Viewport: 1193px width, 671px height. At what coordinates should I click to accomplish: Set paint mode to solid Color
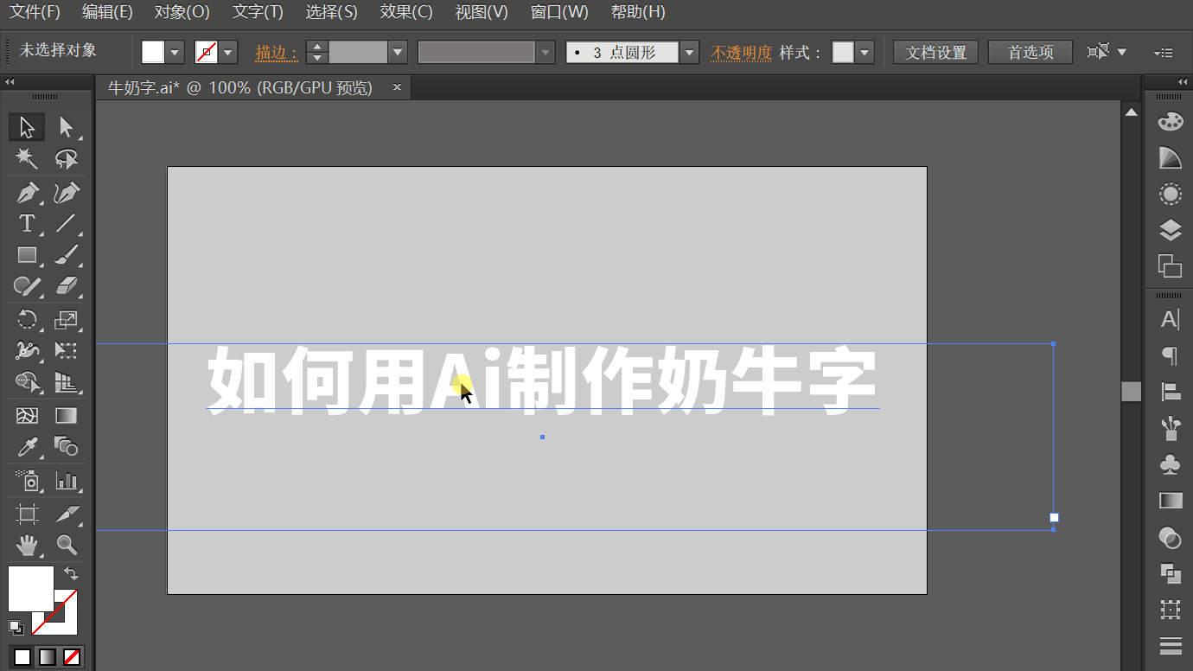22,657
